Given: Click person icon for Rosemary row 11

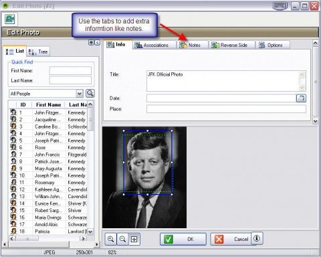Looking at the screenshot, I should (x=13, y=182).
